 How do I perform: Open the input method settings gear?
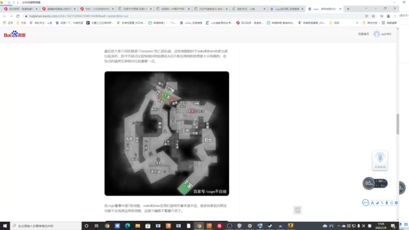pyautogui.click(x=396, y=202)
